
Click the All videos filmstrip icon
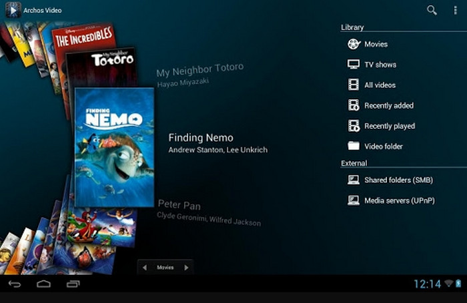coord(354,85)
